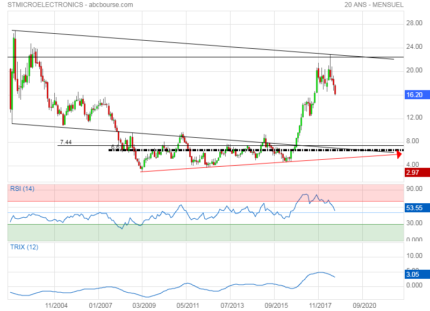
Task: Click the red 2.97 price badge
Action: click(417, 172)
